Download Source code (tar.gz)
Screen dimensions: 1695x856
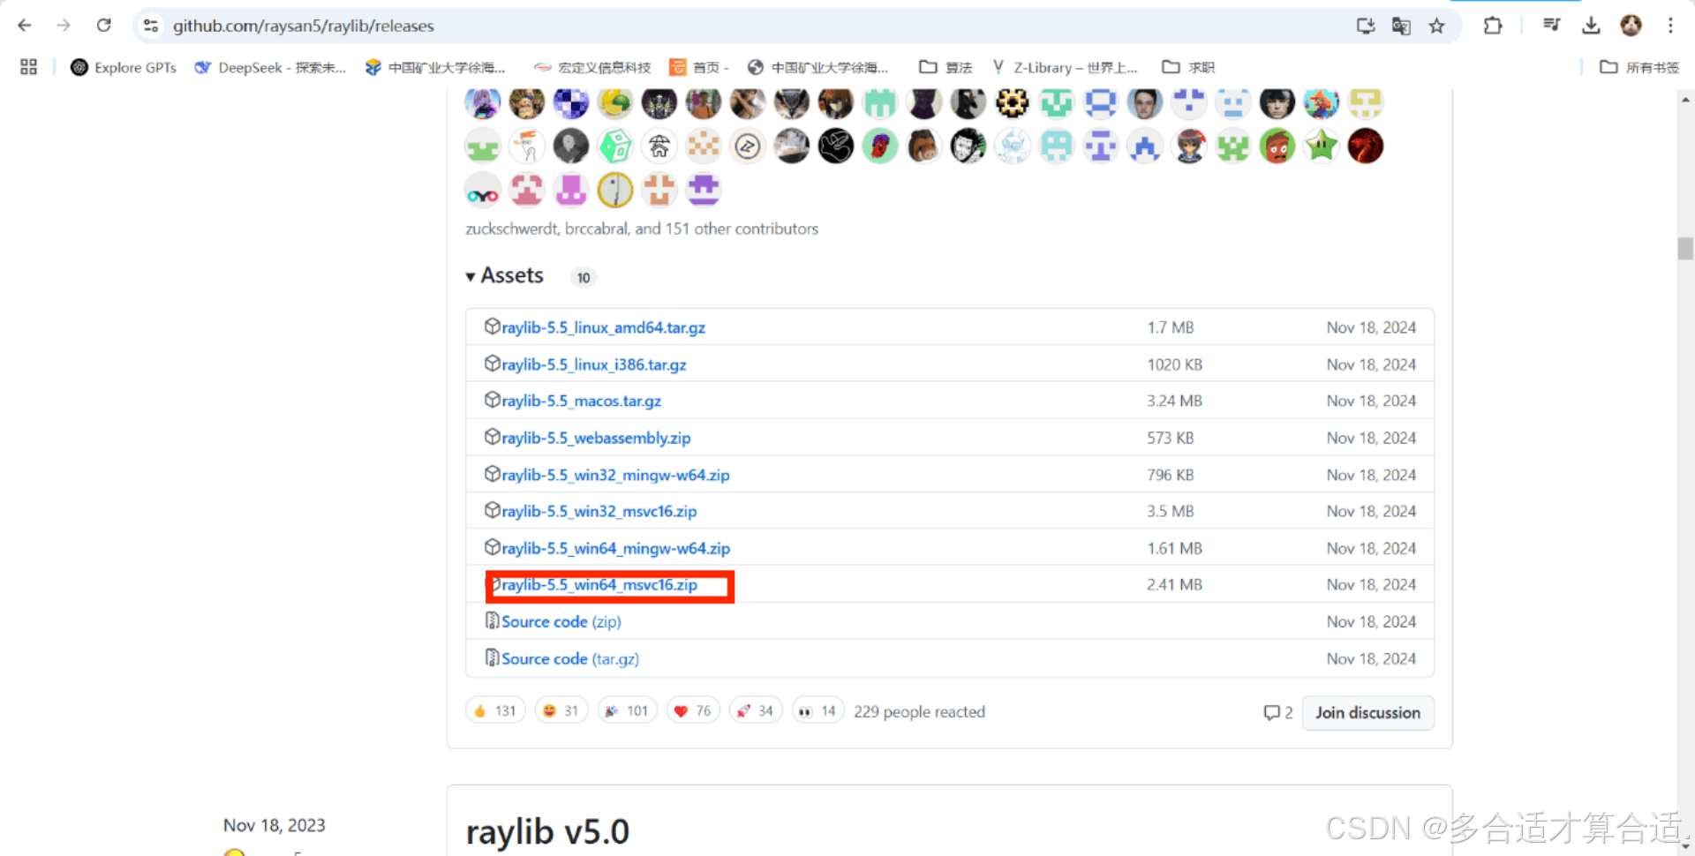pyautogui.click(x=569, y=659)
